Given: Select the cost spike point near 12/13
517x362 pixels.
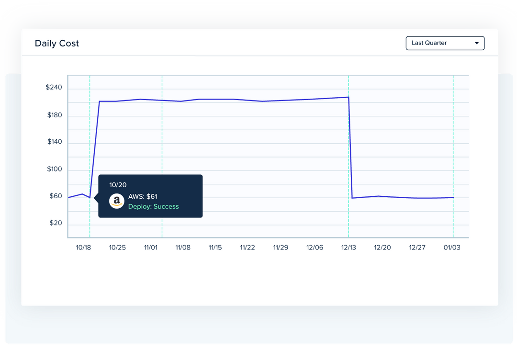Looking at the screenshot, I should click(x=348, y=96).
